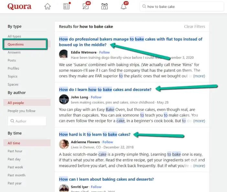Screen dimensions: 227x192
Task: Select the Posts type filter
Action: pos(12,60)
